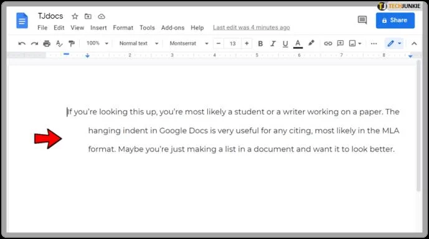Click the font size field showing 13
The width and height of the screenshot is (429, 239).
[233, 43]
